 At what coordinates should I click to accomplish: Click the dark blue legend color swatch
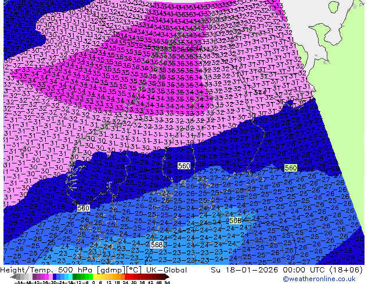[x=55, y=276]
